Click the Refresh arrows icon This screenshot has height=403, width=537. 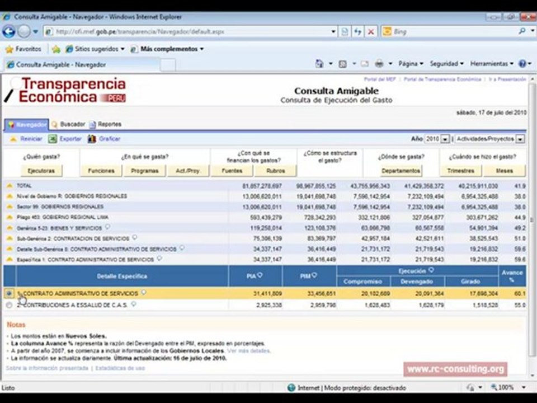pyautogui.click(x=358, y=31)
